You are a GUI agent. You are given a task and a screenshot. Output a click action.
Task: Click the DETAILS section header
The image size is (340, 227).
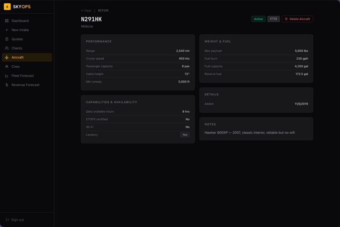click(211, 95)
